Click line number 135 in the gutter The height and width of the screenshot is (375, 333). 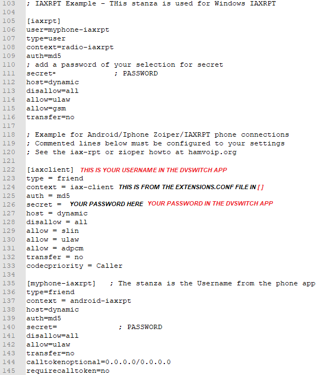9,283
